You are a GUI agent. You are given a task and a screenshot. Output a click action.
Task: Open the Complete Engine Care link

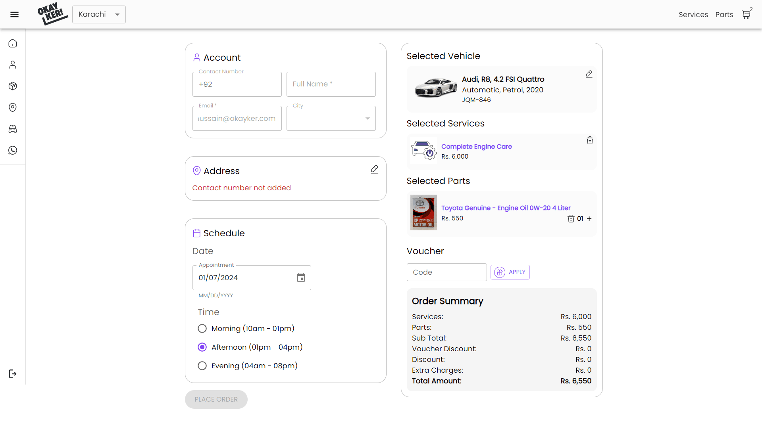pyautogui.click(x=476, y=147)
